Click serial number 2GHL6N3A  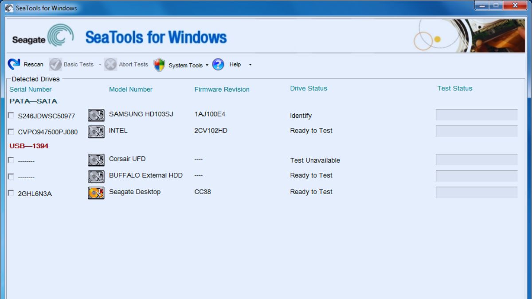point(35,194)
